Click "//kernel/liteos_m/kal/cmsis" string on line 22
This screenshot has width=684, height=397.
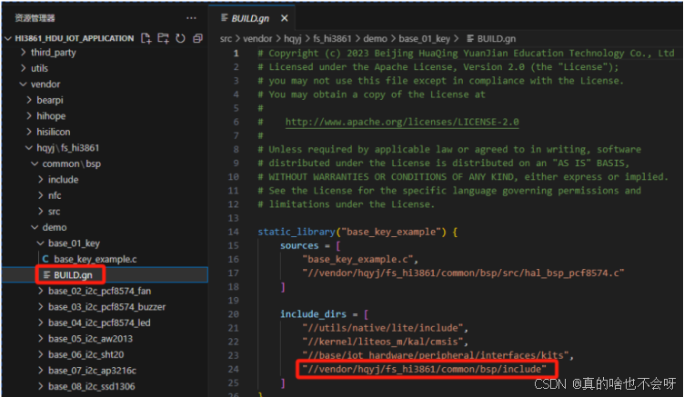tap(383, 342)
